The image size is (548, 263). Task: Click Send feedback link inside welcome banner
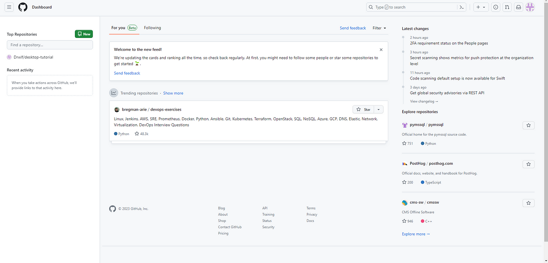click(x=127, y=73)
